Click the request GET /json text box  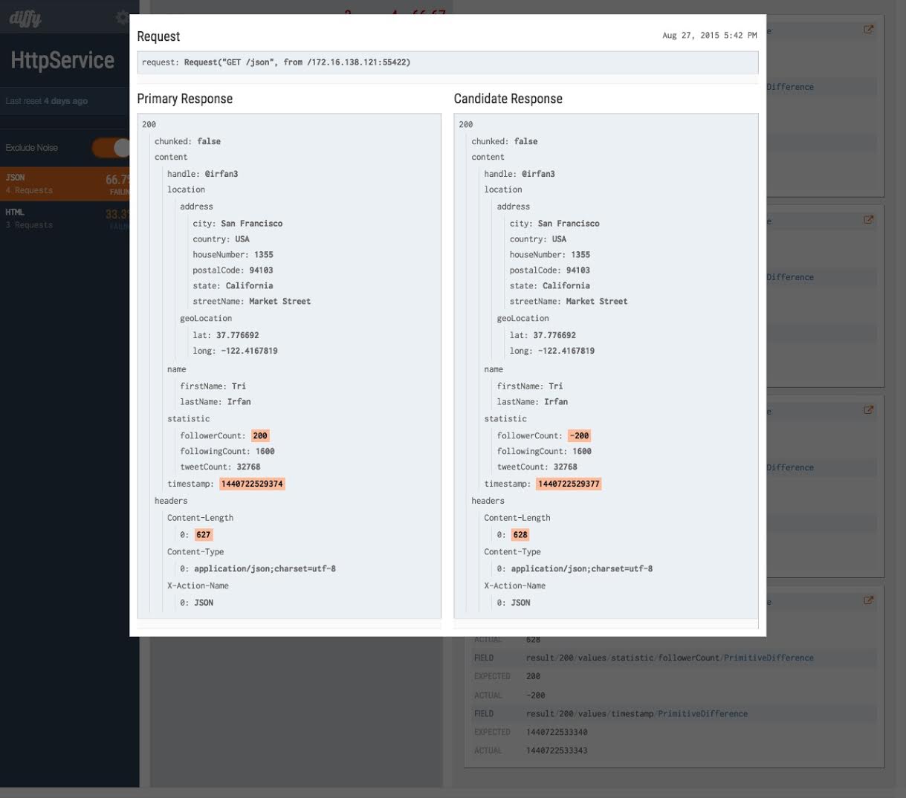coord(447,62)
